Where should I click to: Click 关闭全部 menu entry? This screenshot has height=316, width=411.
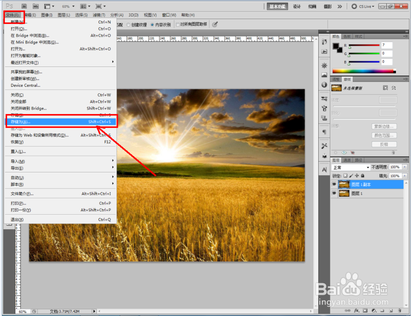60,102
